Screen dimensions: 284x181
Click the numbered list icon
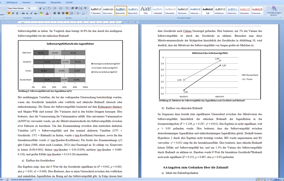tap(61, 8)
